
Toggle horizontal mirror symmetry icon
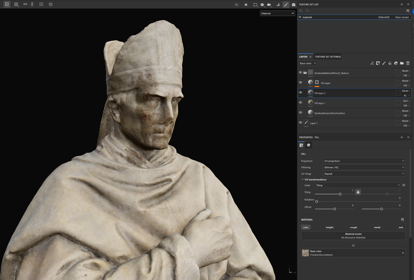coord(25,5)
